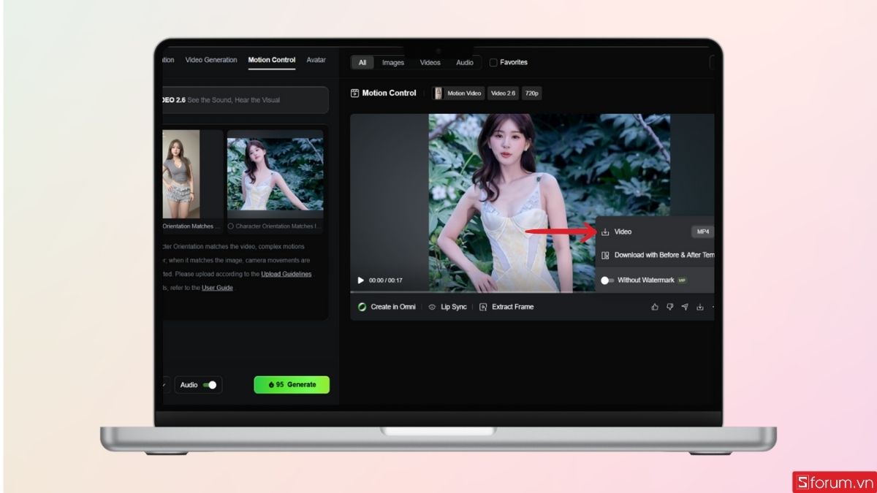
Task: Select Character Orientation Matches radio option
Action: [x=231, y=226]
